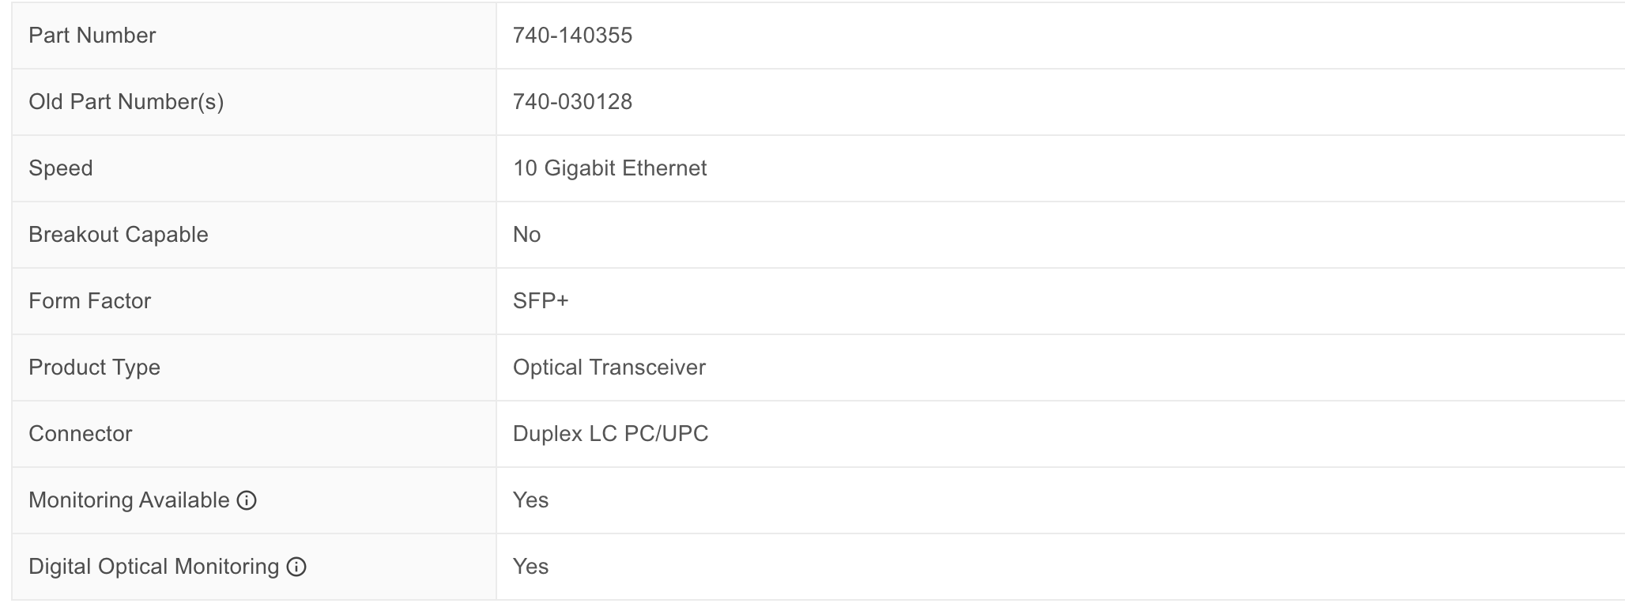Click the "Product Type" row label
The height and width of the screenshot is (607, 1625).
(x=94, y=368)
